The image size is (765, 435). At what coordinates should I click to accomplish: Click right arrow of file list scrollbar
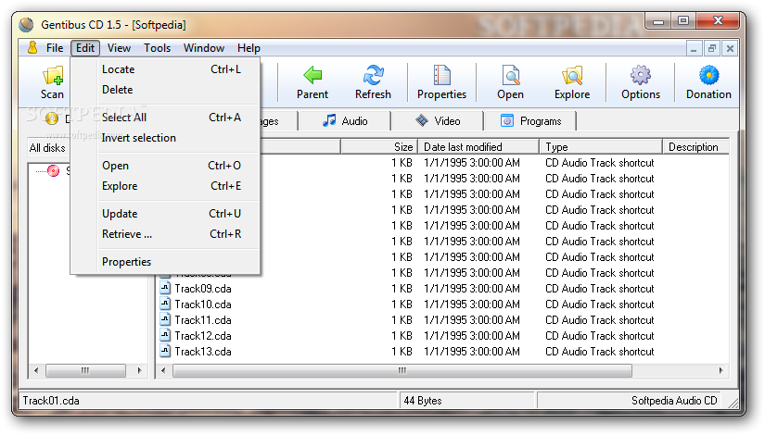[721, 370]
